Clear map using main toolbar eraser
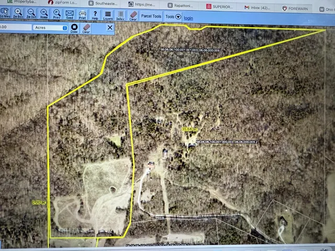This screenshot has height=251, width=335. click(x=133, y=16)
